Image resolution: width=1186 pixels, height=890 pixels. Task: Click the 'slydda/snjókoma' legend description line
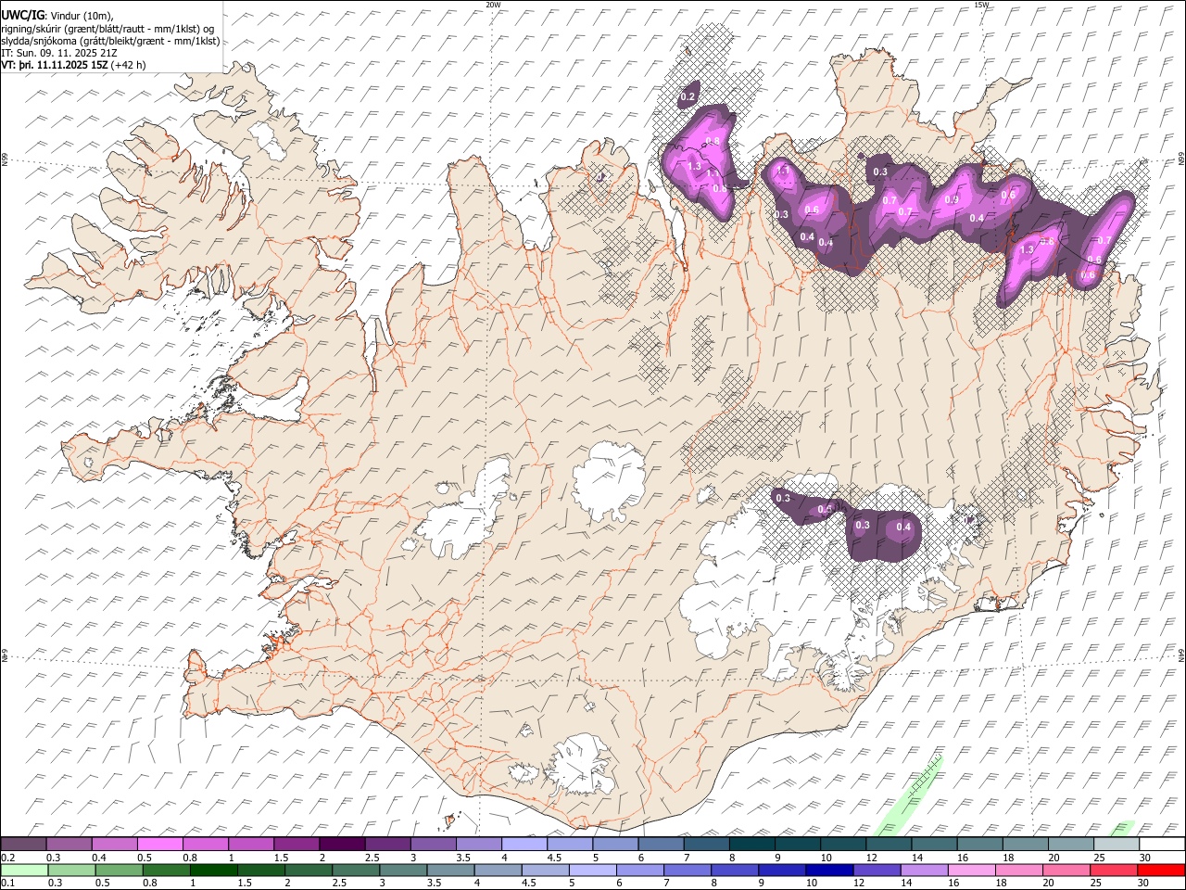click(x=110, y=41)
